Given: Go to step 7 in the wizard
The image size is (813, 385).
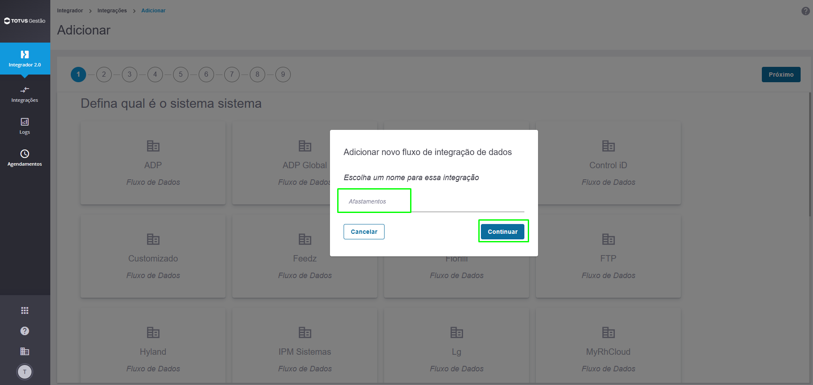Looking at the screenshot, I should tap(232, 75).
